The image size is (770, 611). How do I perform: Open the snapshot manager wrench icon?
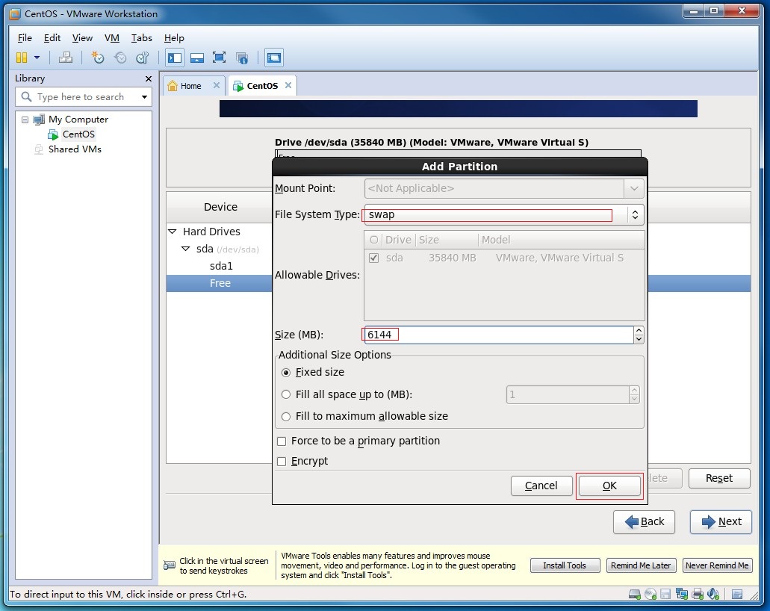coord(142,58)
